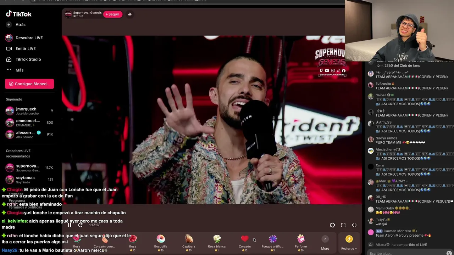This screenshot has width=454, height=255.
Task: Send the Corazón coreano gift
Action: 104,243
